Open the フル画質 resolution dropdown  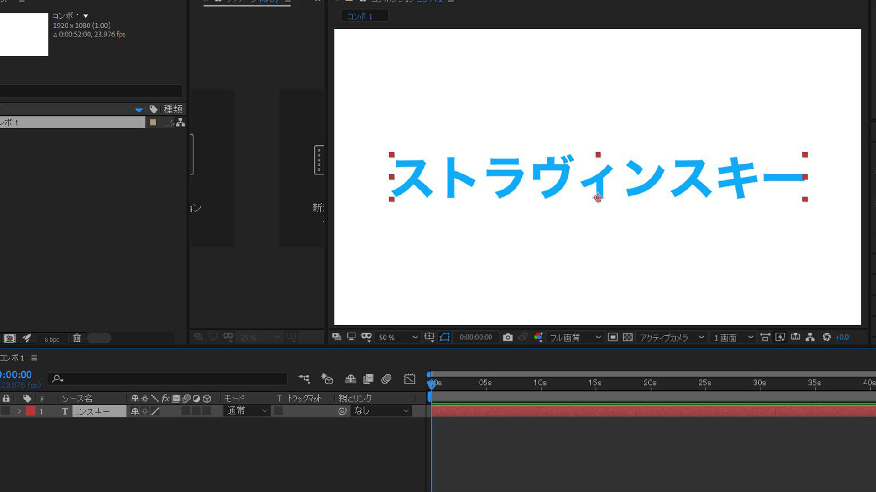pos(575,338)
